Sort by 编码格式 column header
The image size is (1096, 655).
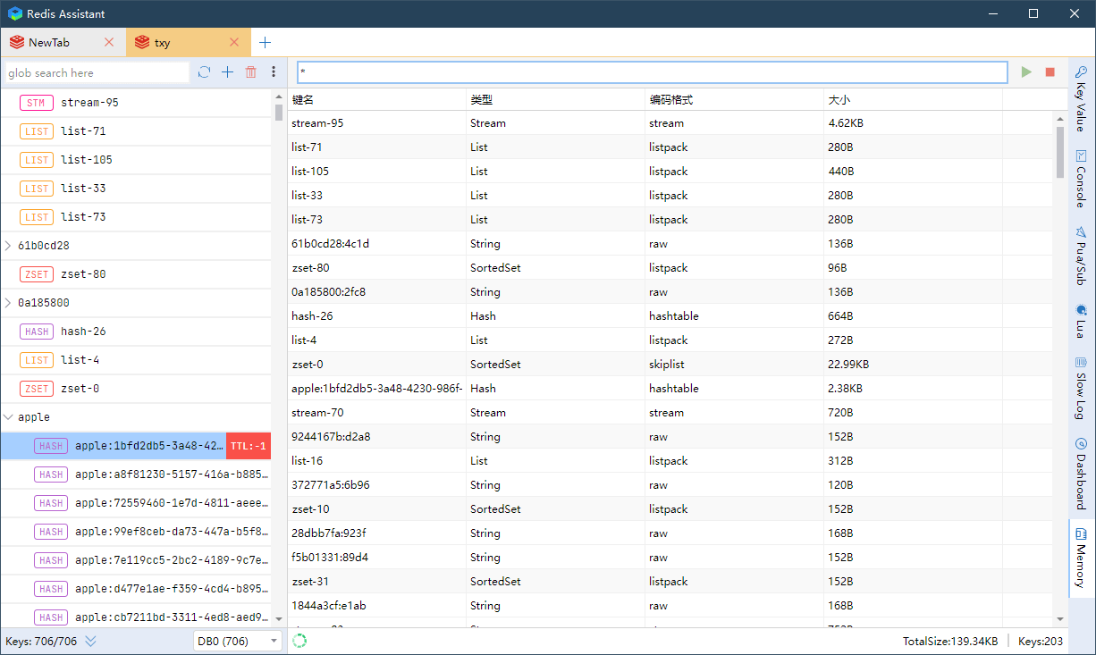(x=734, y=100)
